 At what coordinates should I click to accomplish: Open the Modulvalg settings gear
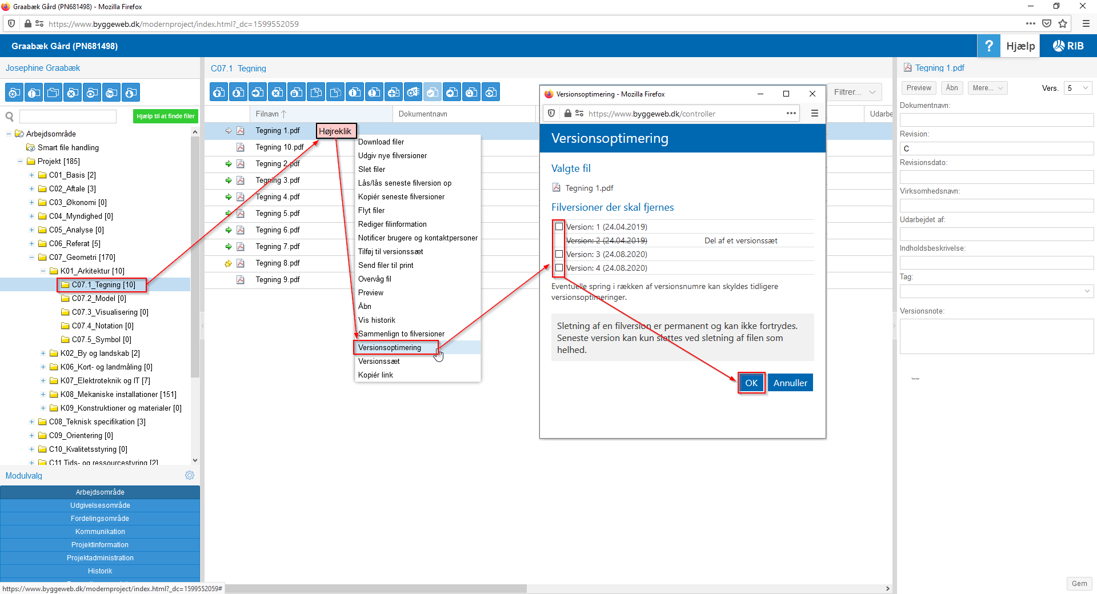point(190,475)
